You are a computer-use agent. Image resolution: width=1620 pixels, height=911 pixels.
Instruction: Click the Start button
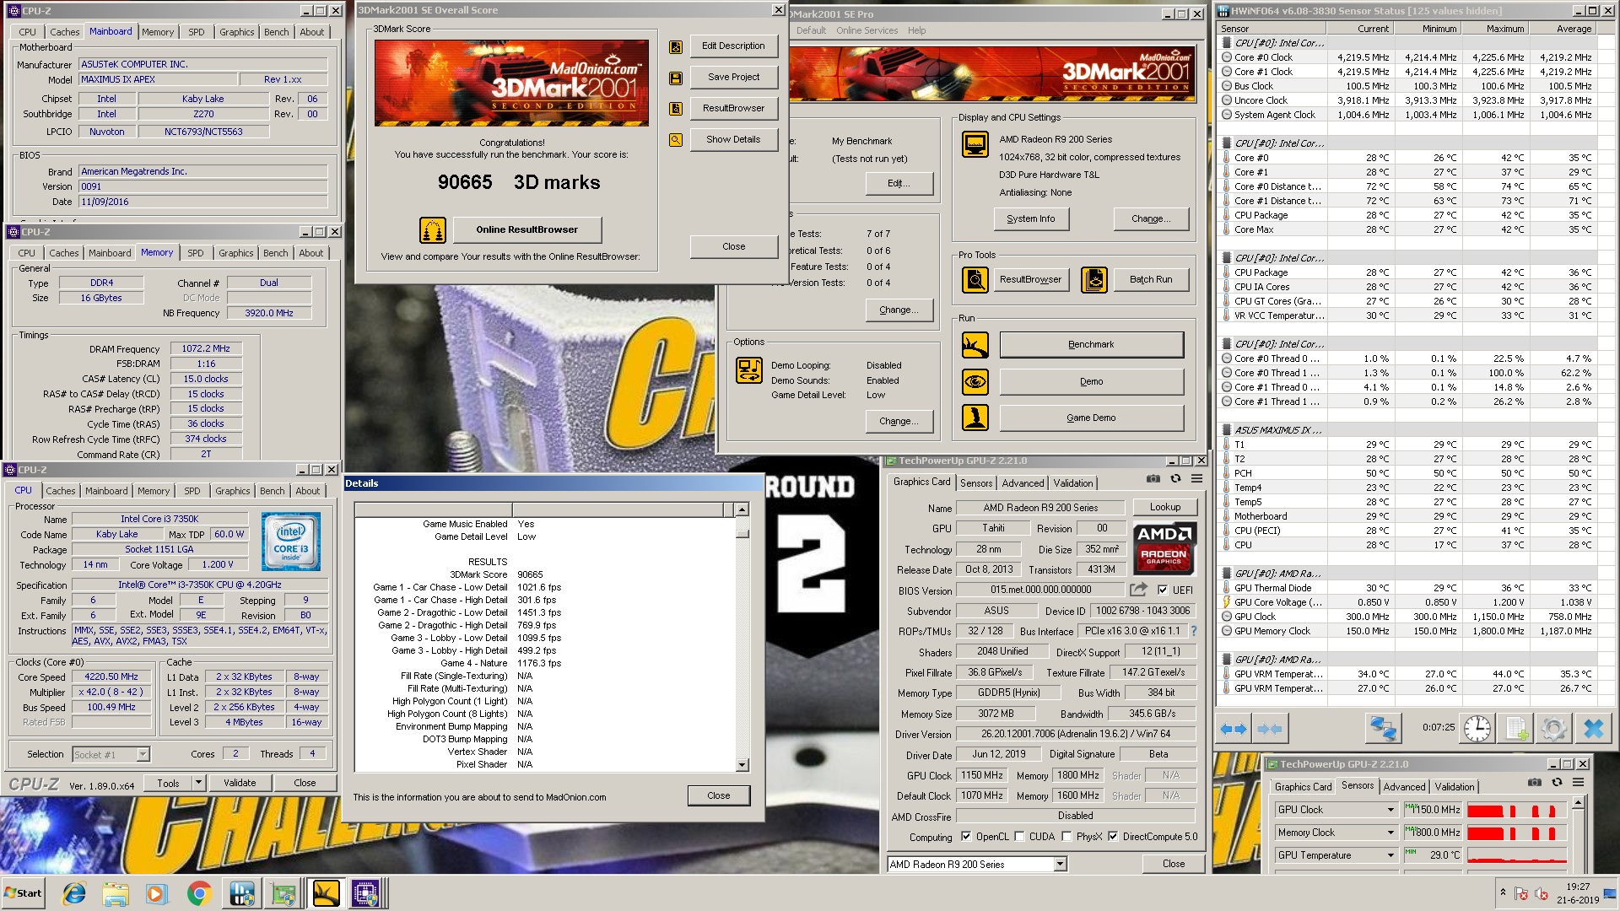pos(24,893)
